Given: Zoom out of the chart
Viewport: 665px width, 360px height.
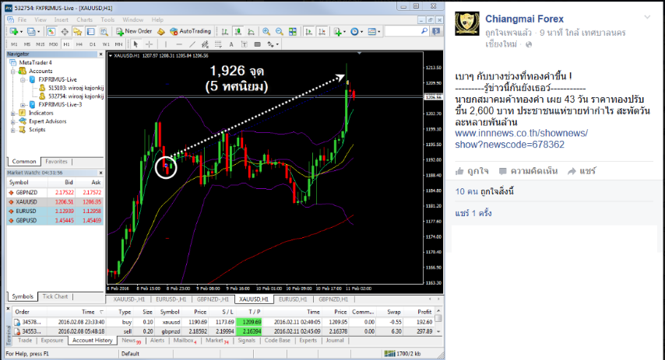Looking at the screenshot, I should coord(279,31).
